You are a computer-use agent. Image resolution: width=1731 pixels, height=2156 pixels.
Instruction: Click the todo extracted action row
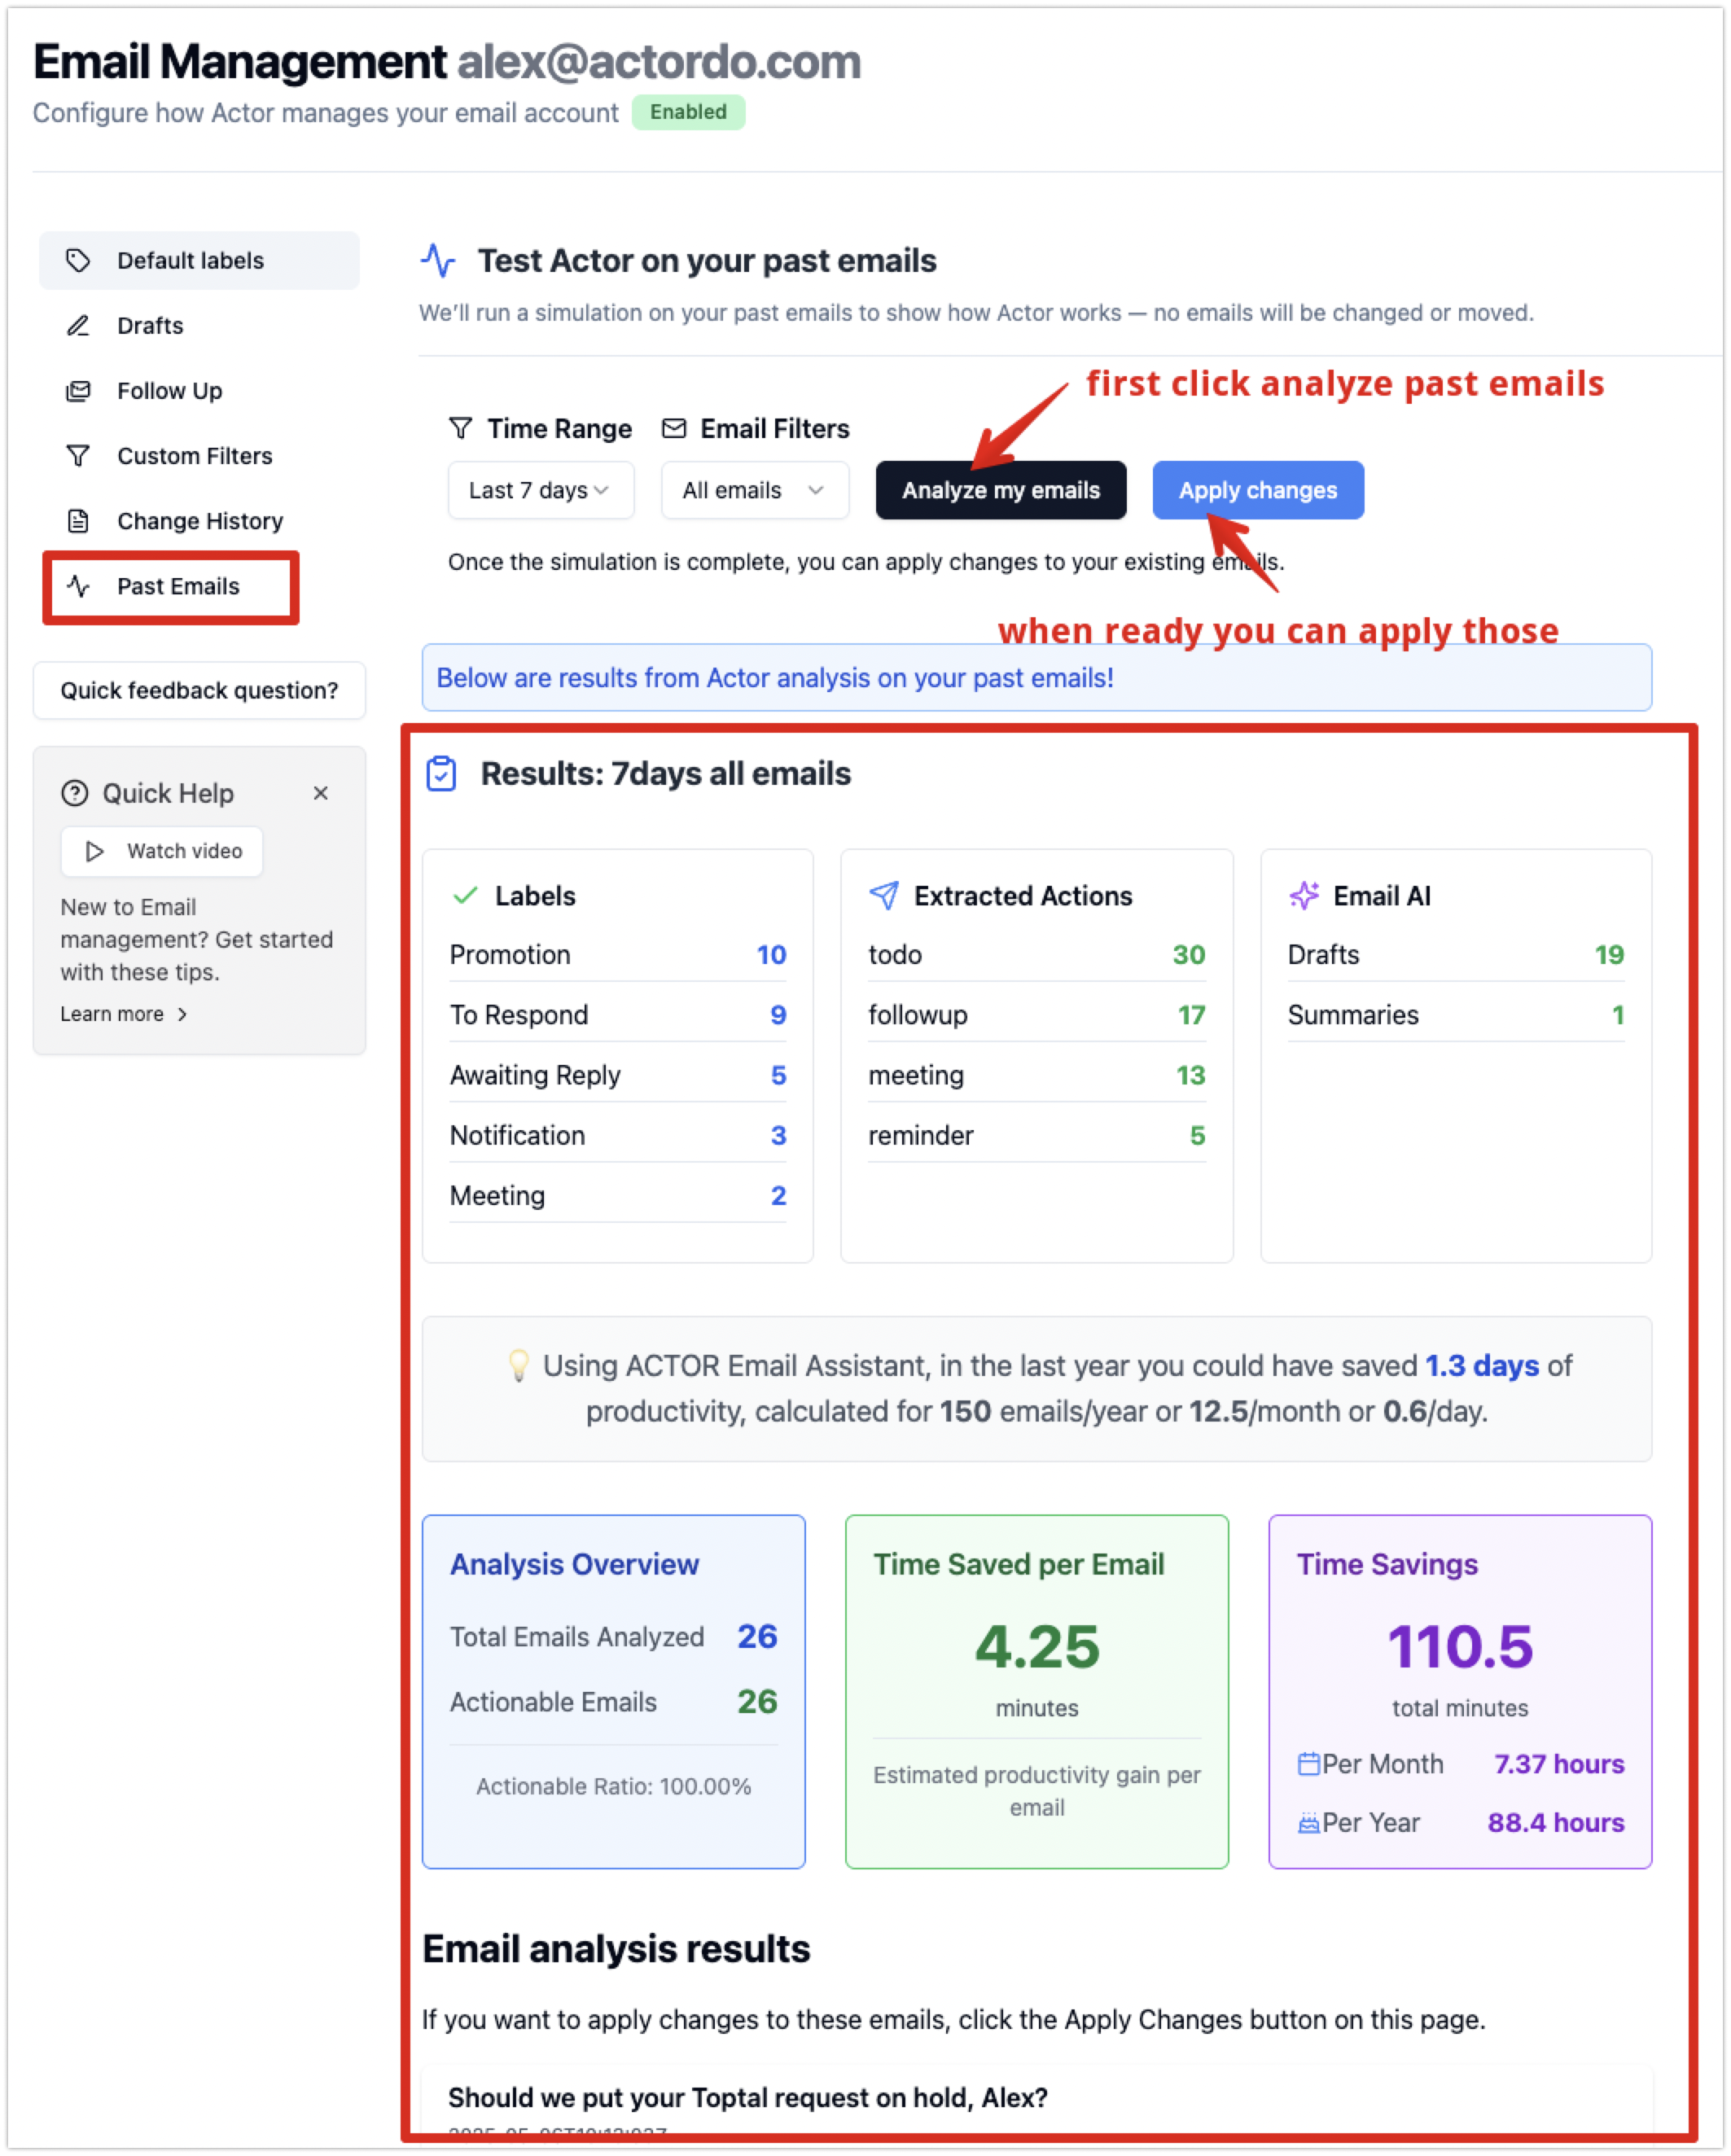(x=1037, y=954)
